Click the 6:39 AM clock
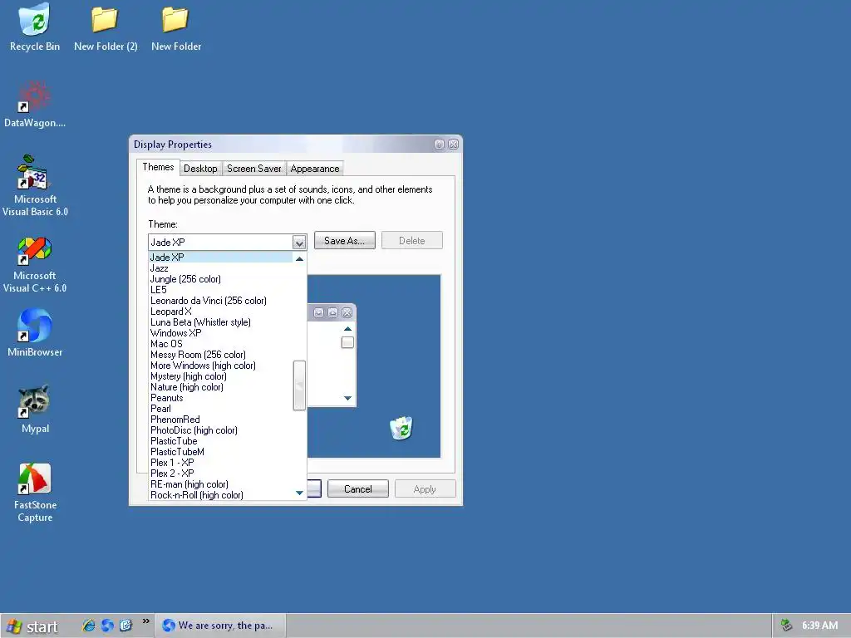Viewport: 851px width, 638px height. click(x=819, y=626)
